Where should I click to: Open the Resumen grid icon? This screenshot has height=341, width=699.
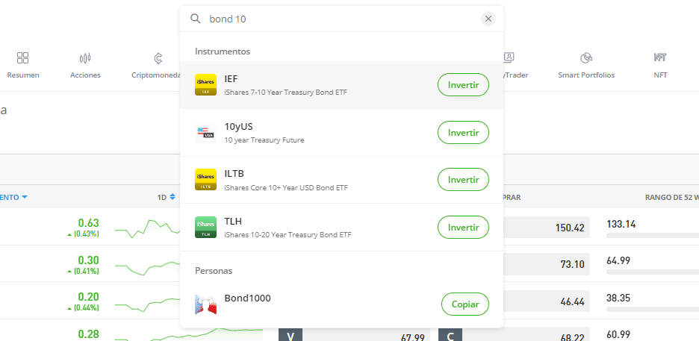click(x=22, y=58)
